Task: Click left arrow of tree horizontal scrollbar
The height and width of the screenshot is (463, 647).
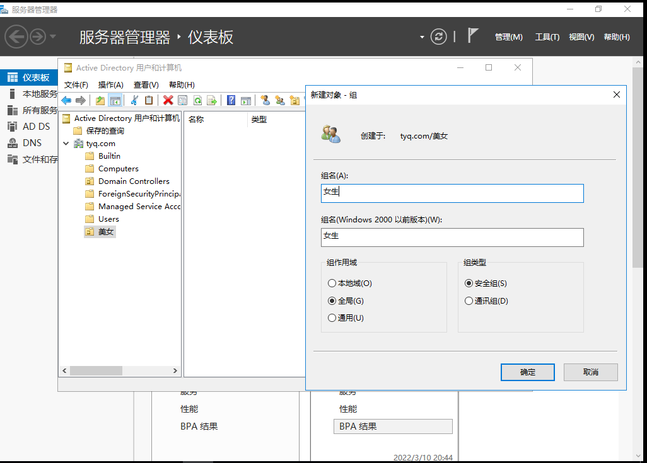Action: [x=64, y=370]
